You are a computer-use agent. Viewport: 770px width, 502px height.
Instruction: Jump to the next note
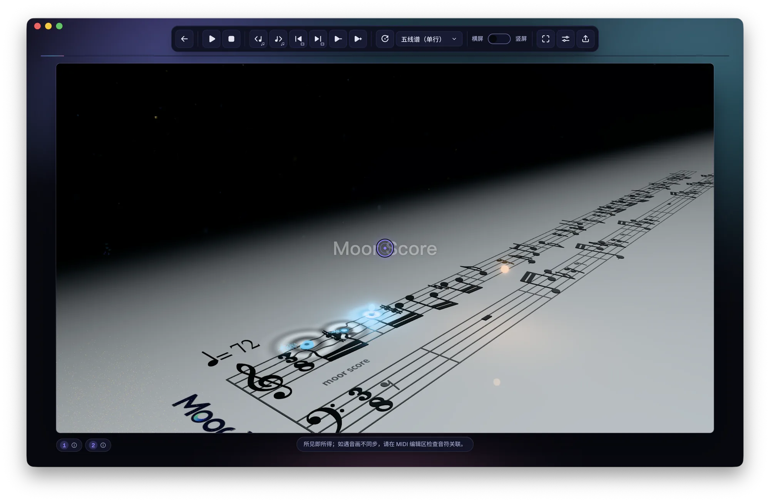(x=278, y=39)
